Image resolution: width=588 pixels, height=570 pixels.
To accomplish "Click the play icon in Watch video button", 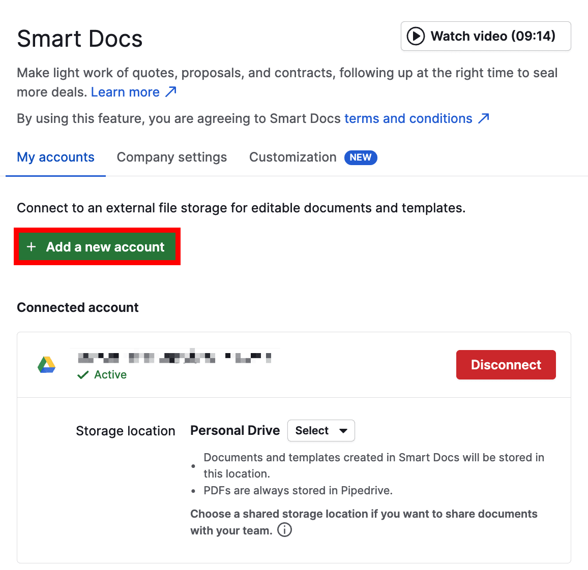I will point(415,36).
